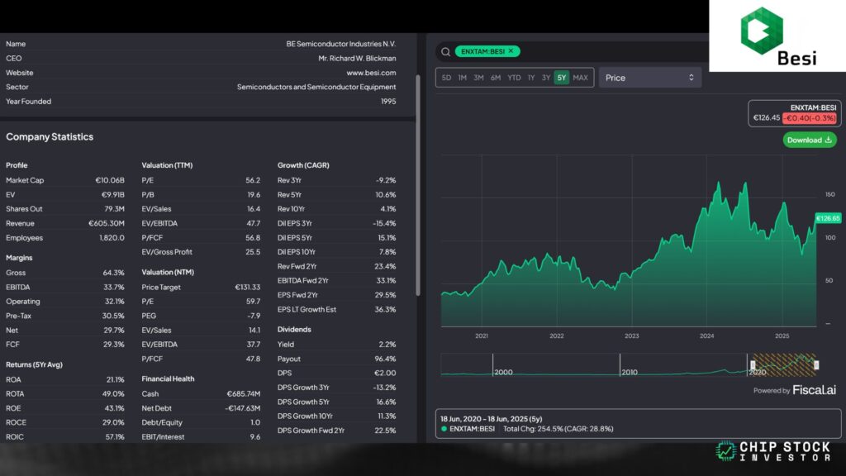Viewport: 846px width, 476px height.
Task: Click the search magnifier icon
Action: pyautogui.click(x=445, y=52)
